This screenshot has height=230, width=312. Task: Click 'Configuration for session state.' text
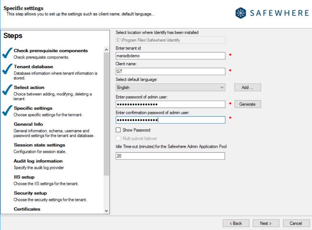(x=40, y=152)
